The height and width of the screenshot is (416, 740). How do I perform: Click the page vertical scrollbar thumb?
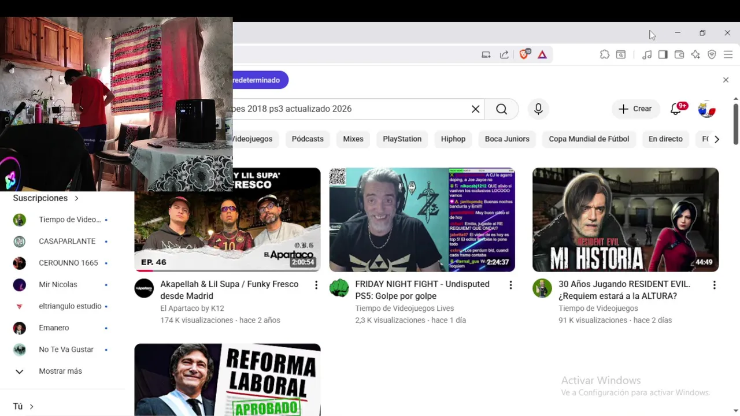click(735, 124)
